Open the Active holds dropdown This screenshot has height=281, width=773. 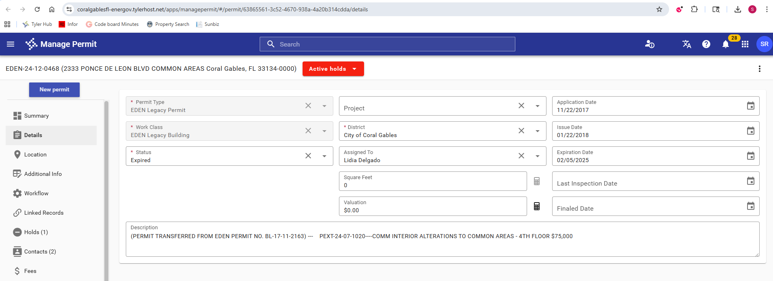[333, 69]
